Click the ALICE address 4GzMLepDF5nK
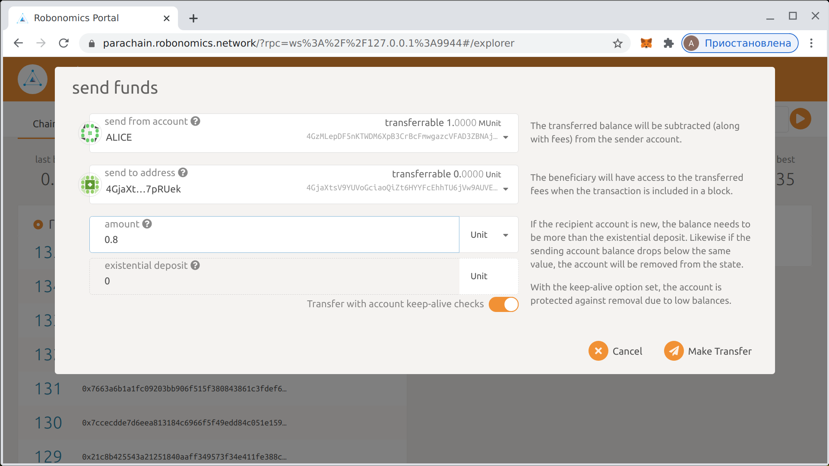The image size is (829, 466). coord(402,137)
